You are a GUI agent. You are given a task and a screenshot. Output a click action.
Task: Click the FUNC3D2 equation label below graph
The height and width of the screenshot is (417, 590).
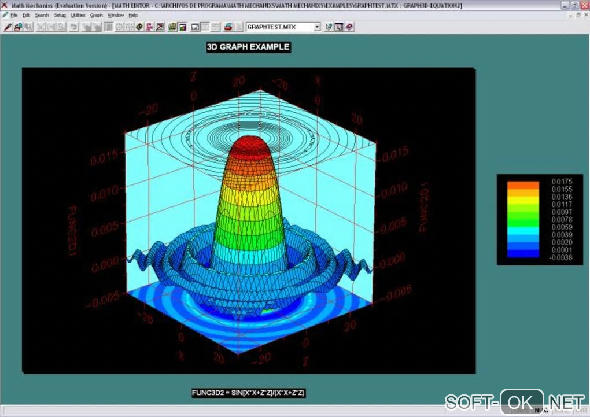pos(248,393)
